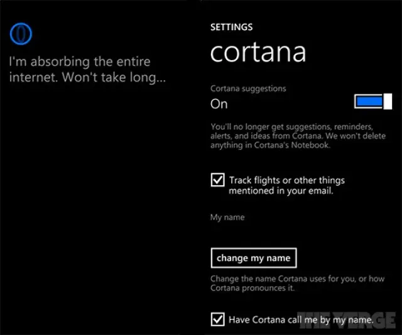Image resolution: width=402 pixels, height=335 pixels.
Task: Uncheck Have Cortana call me by name box
Action: click(217, 320)
